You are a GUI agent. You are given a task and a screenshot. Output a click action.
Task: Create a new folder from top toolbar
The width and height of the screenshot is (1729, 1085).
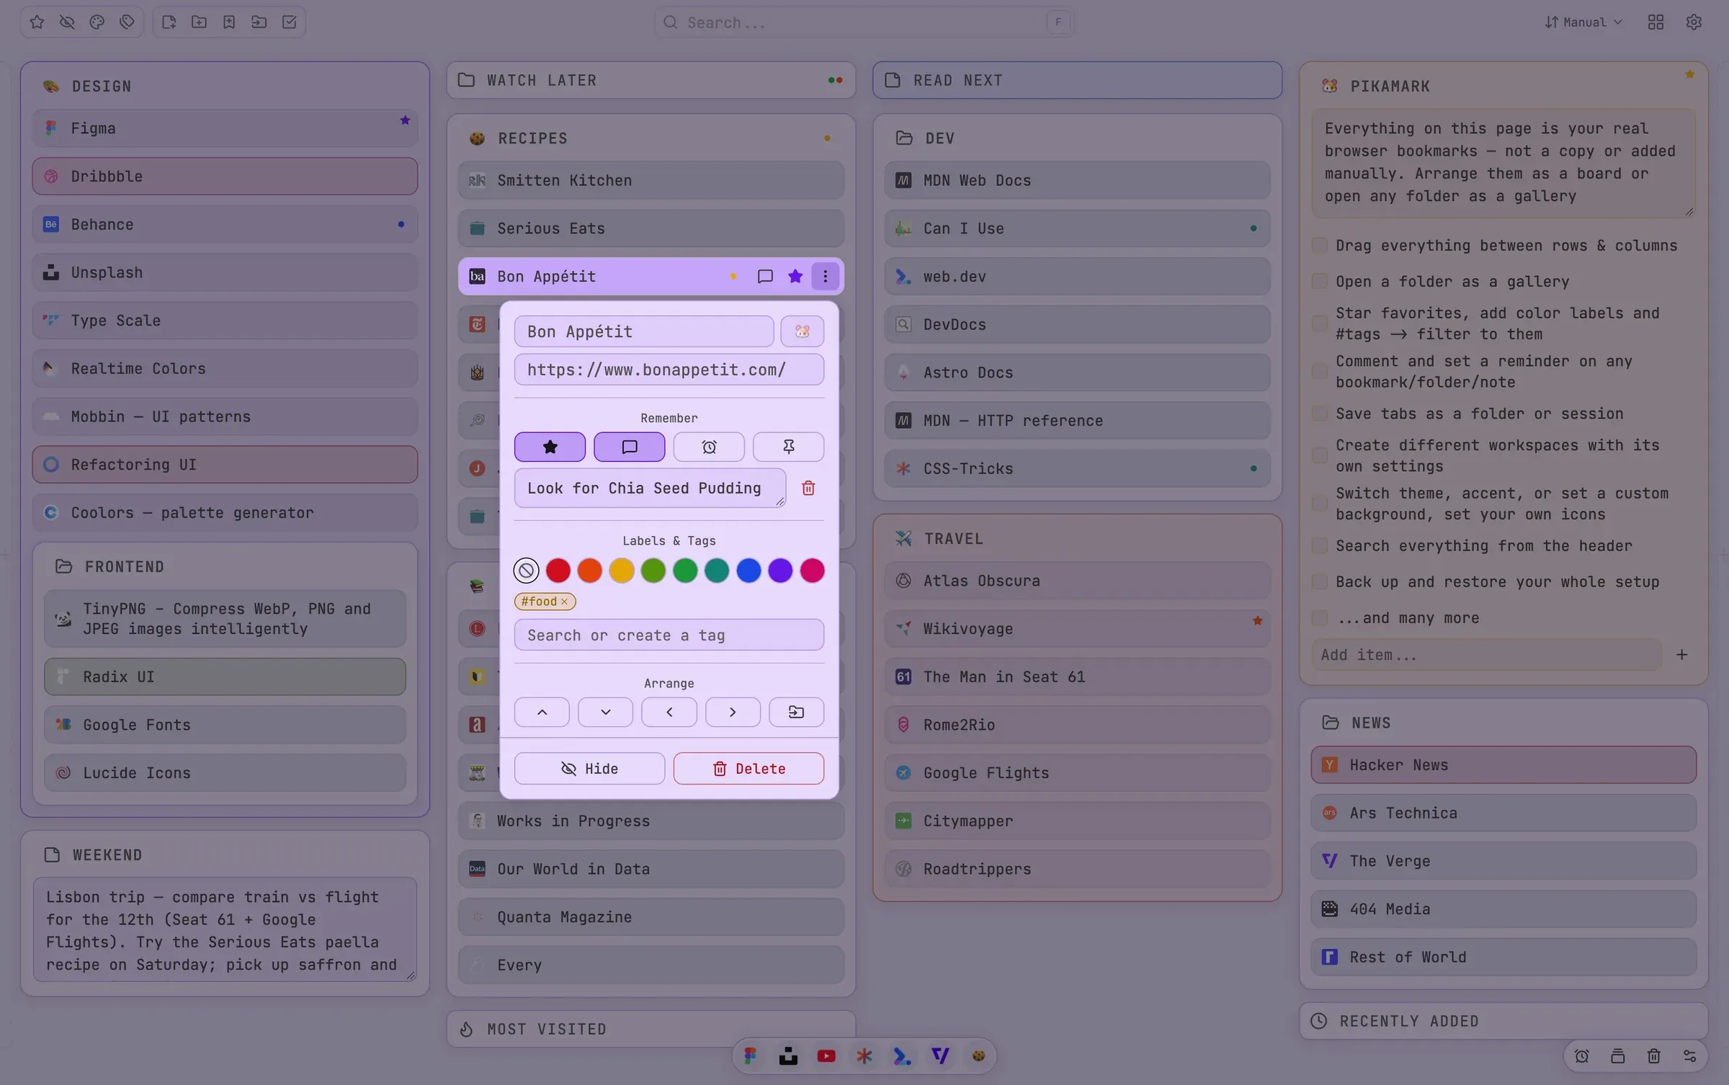click(x=199, y=22)
